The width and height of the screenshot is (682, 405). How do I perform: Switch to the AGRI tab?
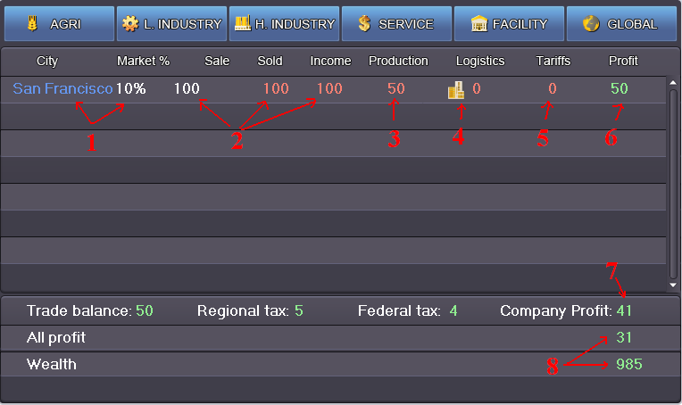click(59, 24)
